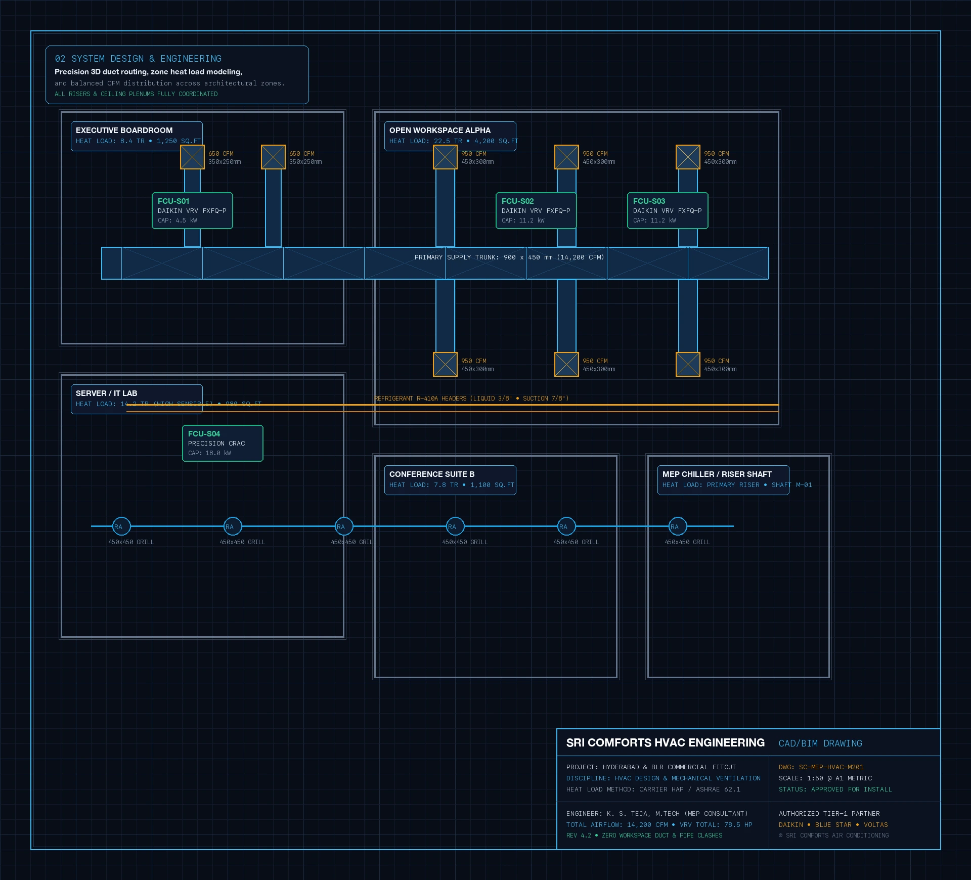Viewport: 971px width, 880px height.
Task: Click '02 SYSTEM DESIGN & ENGINEERING' heading
Action: (138, 59)
